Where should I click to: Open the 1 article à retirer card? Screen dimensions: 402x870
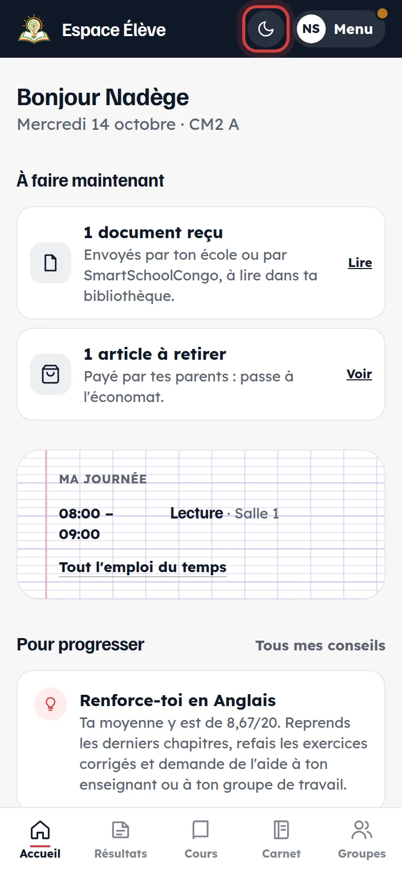point(201,374)
